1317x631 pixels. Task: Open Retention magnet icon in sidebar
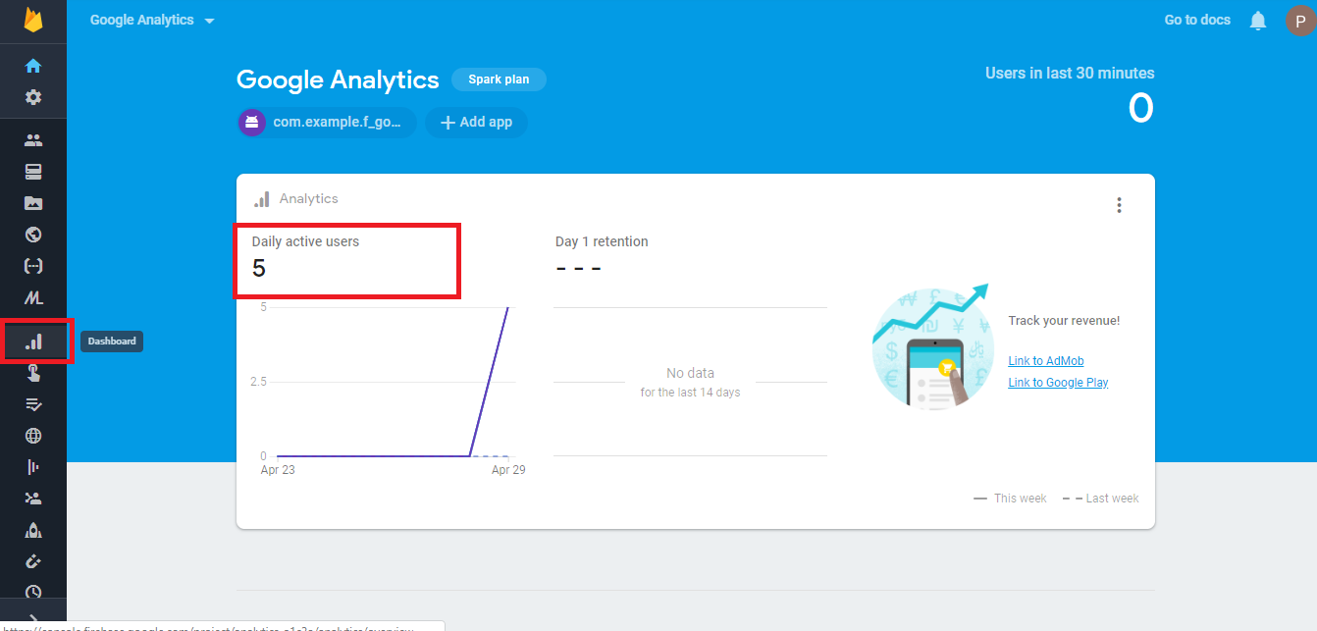click(x=33, y=561)
